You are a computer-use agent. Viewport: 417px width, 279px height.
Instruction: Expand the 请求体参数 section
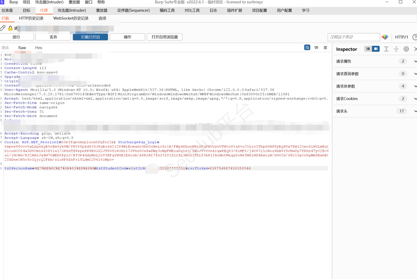(415, 86)
